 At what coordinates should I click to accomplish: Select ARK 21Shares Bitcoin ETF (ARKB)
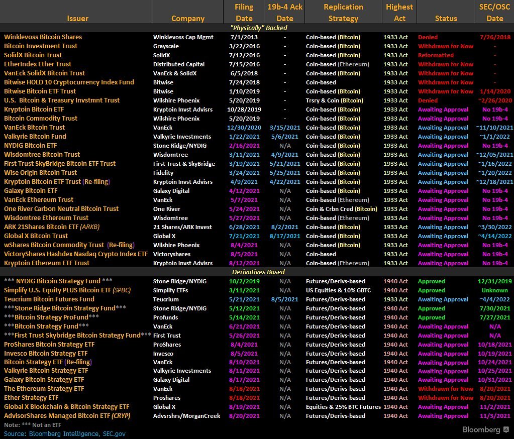[52, 227]
